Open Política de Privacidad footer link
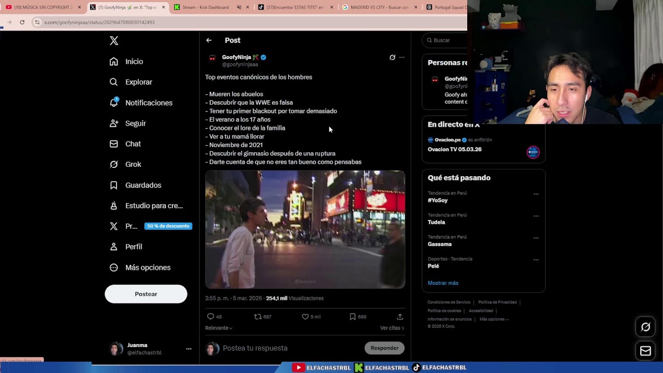663x373 pixels. [x=497, y=302]
